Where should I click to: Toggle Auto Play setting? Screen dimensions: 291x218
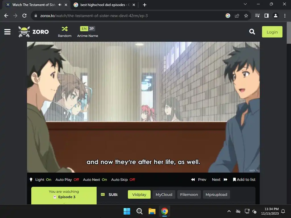[67, 180]
